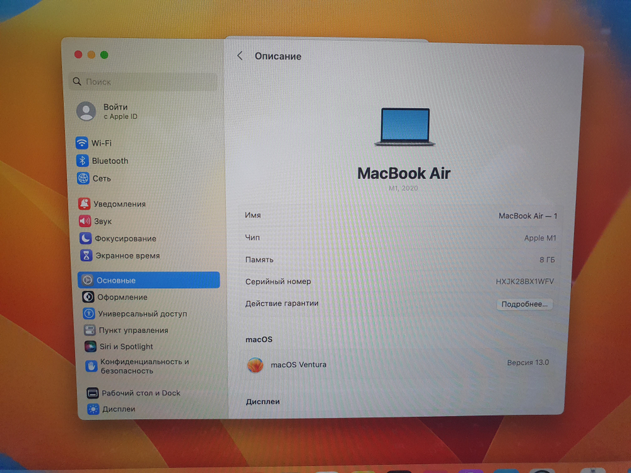This screenshot has width=631, height=473.
Task: Click the macOS Ventura logo icon
Action: click(x=256, y=365)
